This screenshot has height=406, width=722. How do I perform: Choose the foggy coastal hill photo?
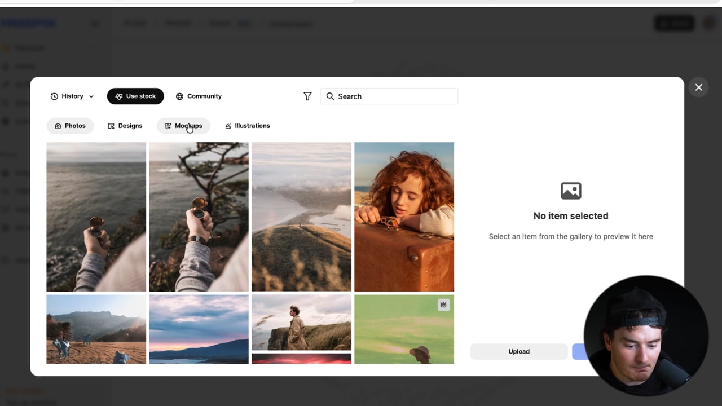pos(301,217)
